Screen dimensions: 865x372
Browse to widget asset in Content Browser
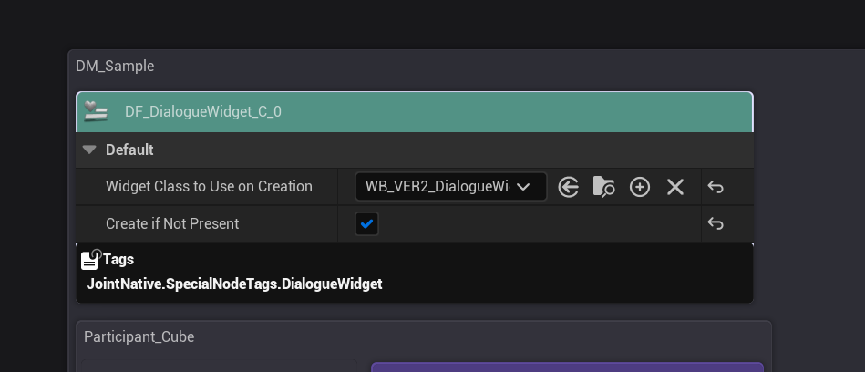[603, 187]
